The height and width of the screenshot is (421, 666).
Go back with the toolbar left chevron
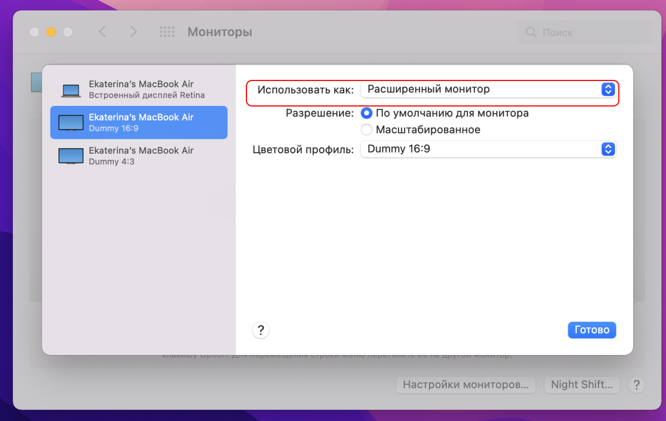point(102,32)
